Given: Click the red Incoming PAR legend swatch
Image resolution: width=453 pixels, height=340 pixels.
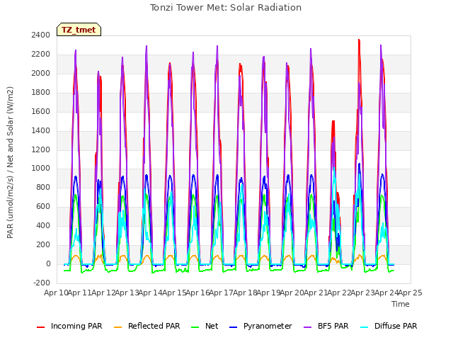Looking at the screenshot, I should (41, 327).
